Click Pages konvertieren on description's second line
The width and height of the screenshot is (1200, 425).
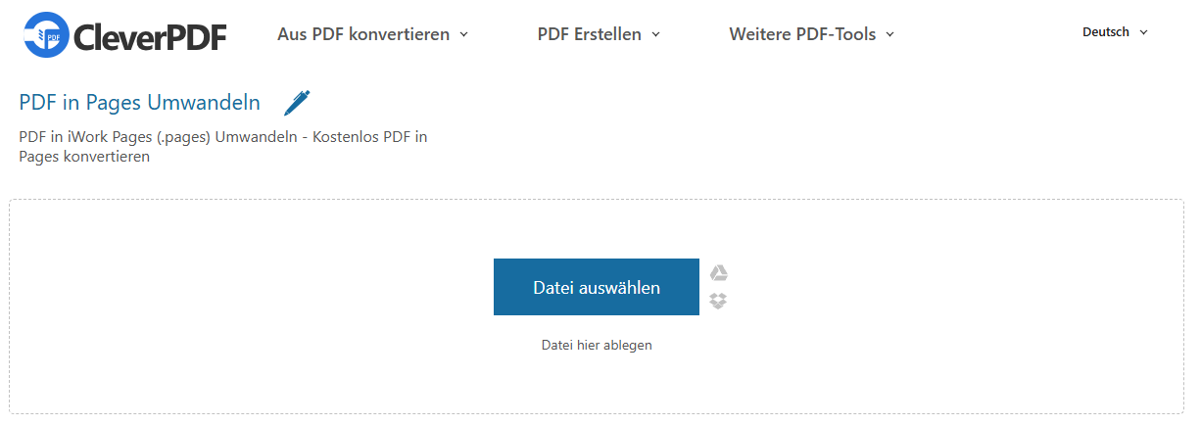[x=84, y=157]
